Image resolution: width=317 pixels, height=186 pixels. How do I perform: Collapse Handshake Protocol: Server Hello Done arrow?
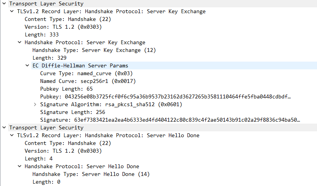(x=20, y=166)
